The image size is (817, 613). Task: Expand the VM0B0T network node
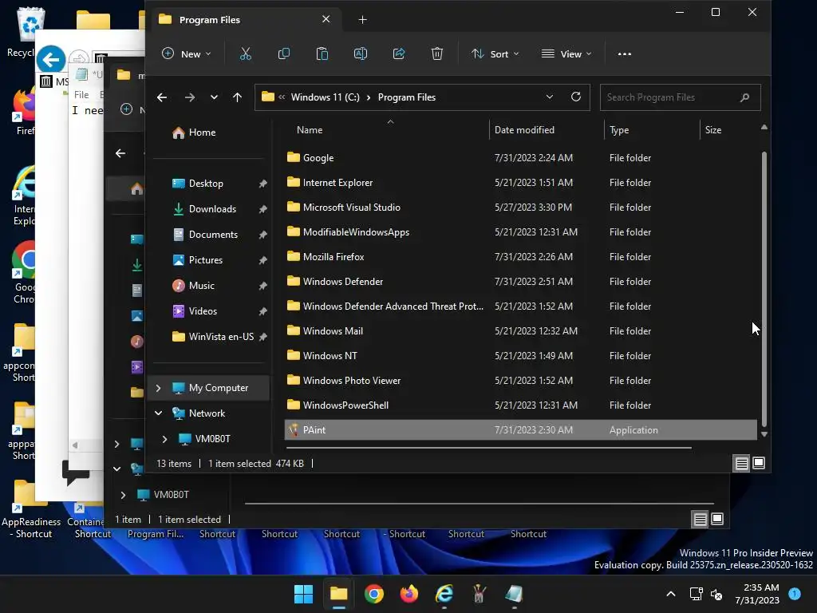pos(164,439)
